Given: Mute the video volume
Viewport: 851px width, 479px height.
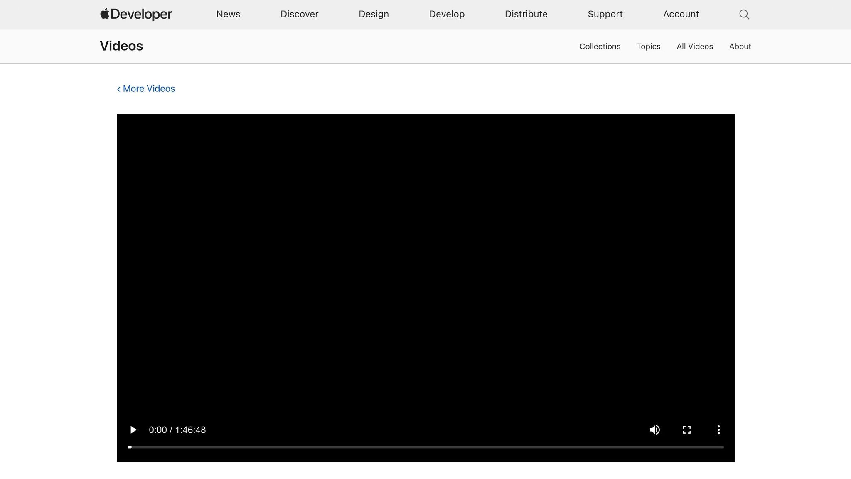Looking at the screenshot, I should [x=654, y=430].
